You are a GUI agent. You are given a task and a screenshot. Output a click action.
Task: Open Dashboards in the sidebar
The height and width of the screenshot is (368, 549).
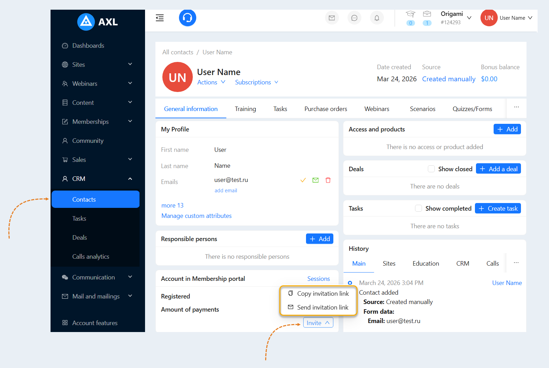point(88,46)
